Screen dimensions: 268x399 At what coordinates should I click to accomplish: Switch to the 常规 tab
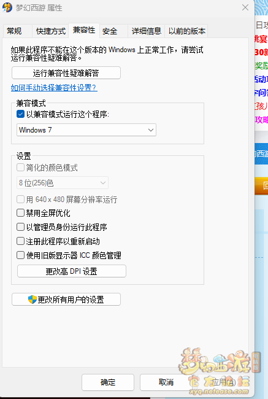(x=14, y=31)
